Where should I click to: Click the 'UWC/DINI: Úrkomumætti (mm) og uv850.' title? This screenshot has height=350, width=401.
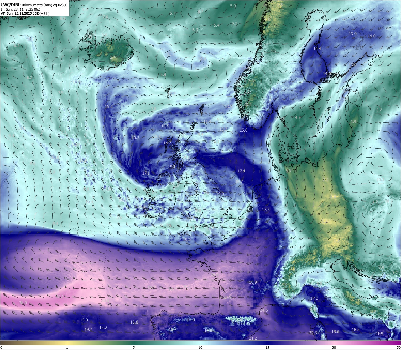click(34, 5)
